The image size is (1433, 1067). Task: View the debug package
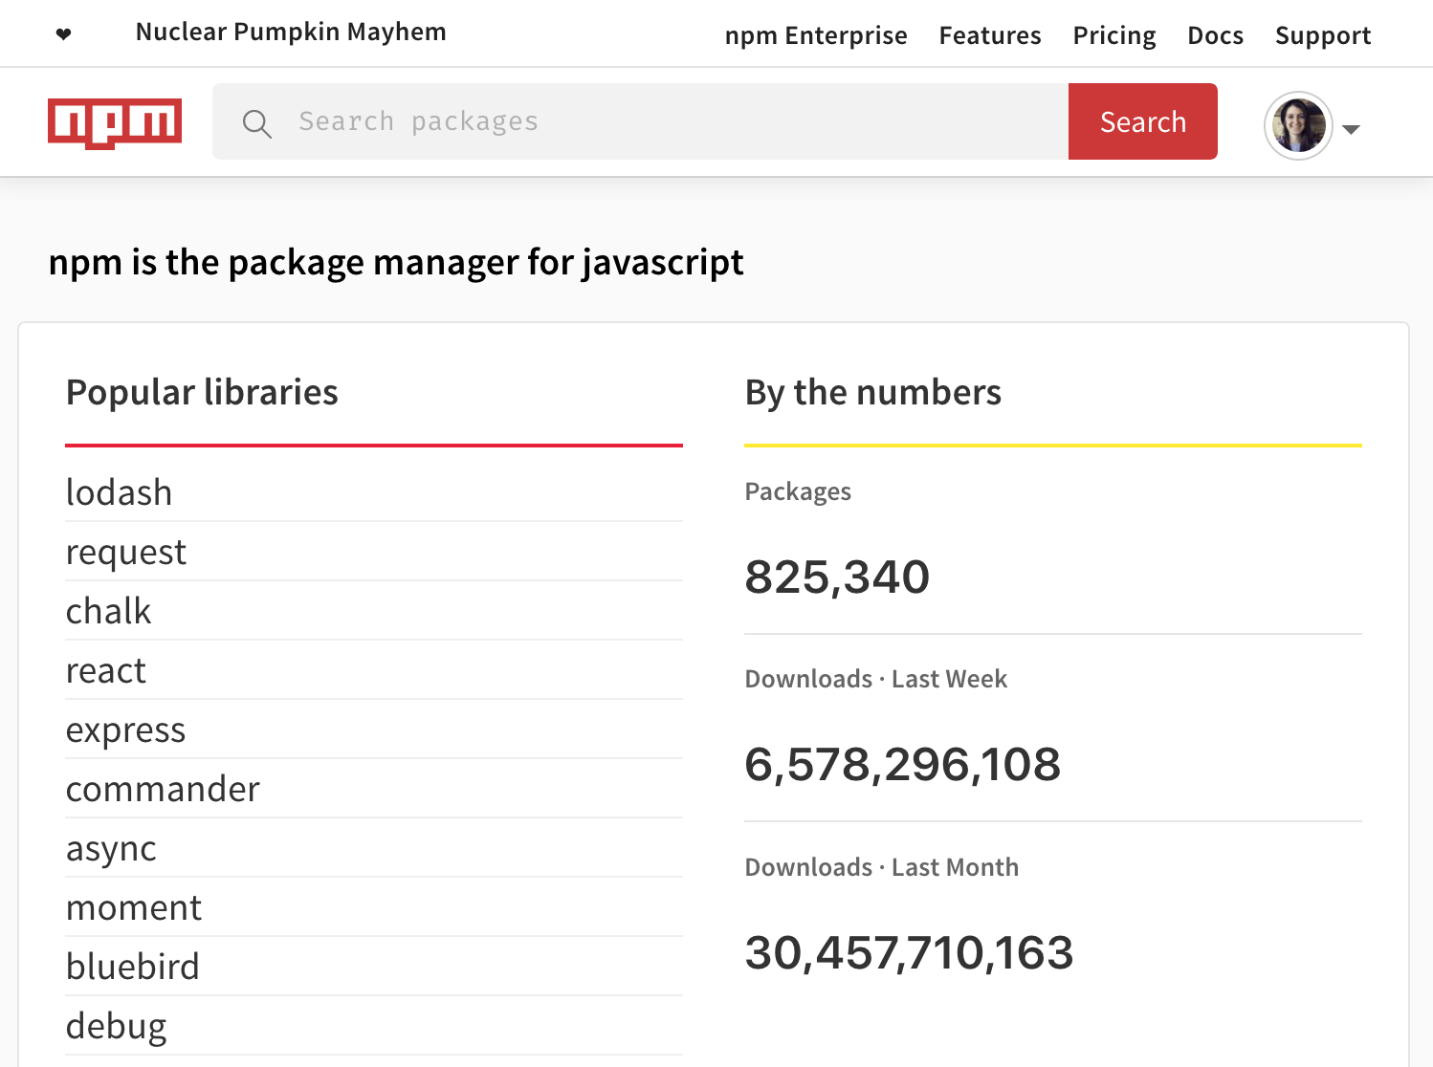pos(116,1026)
